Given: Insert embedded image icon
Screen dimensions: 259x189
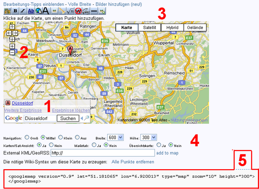Looking at the screenshot, I should click(x=55, y=11).
